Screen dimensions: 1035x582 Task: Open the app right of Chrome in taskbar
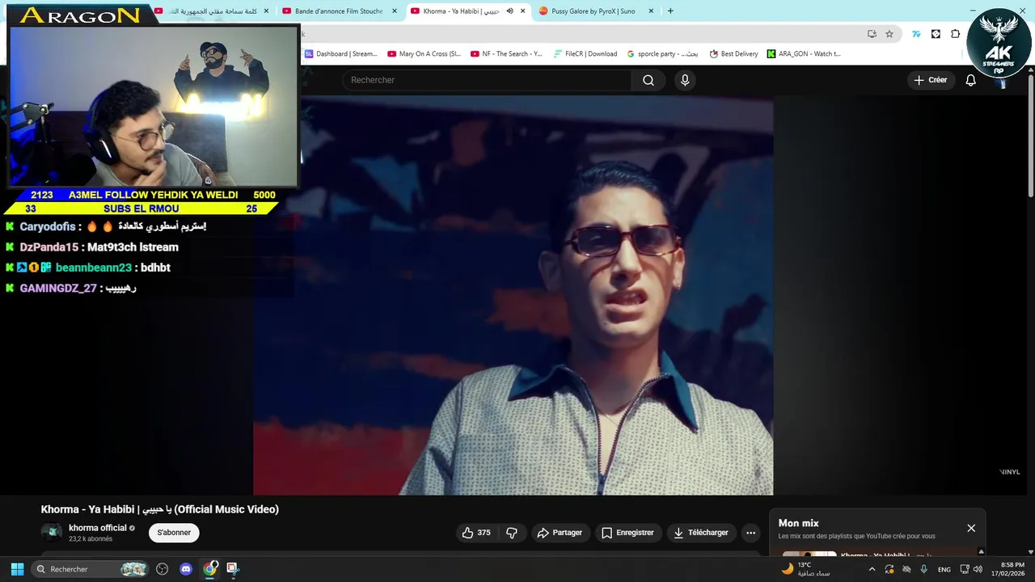232,569
